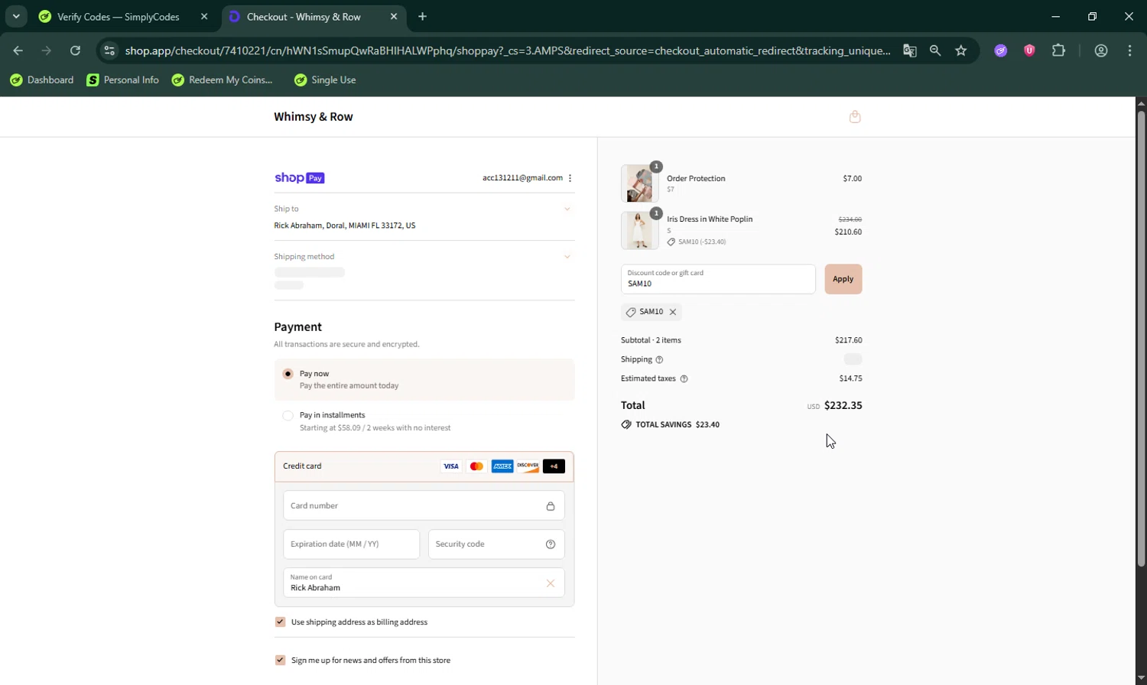
Task: Click the discount code input field
Action: (718, 279)
